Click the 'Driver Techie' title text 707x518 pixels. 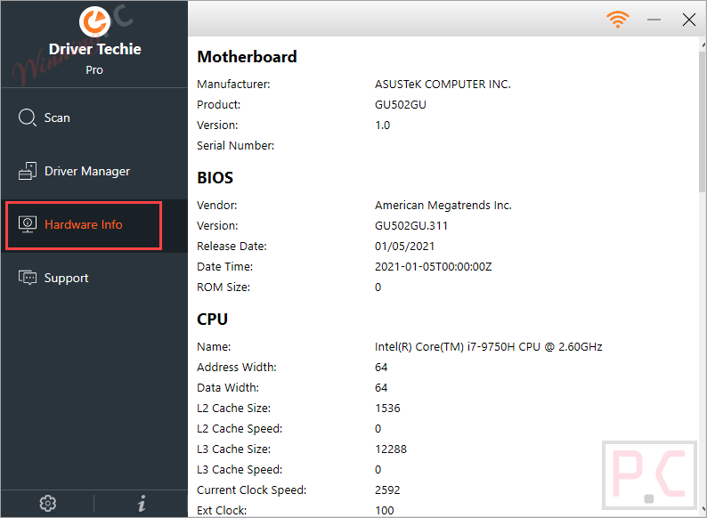(x=94, y=49)
